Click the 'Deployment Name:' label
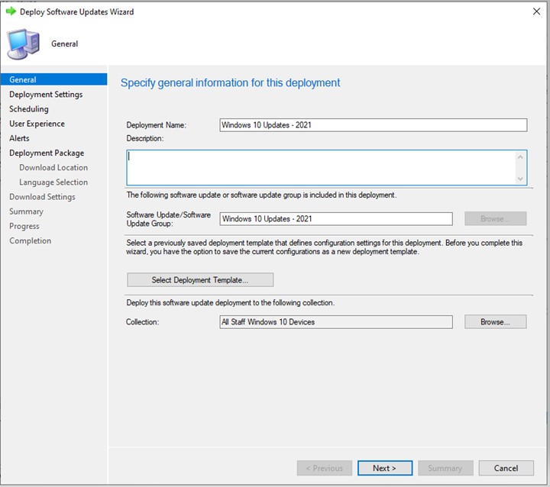This screenshot has width=550, height=487. pos(157,125)
